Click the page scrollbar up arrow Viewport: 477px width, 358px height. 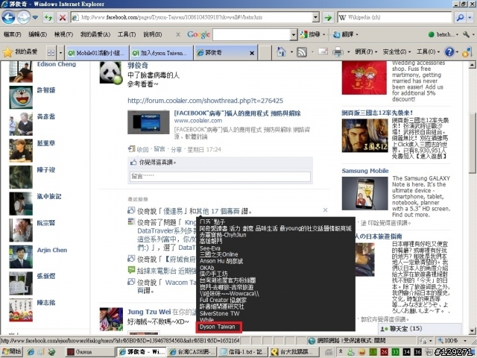click(472, 65)
